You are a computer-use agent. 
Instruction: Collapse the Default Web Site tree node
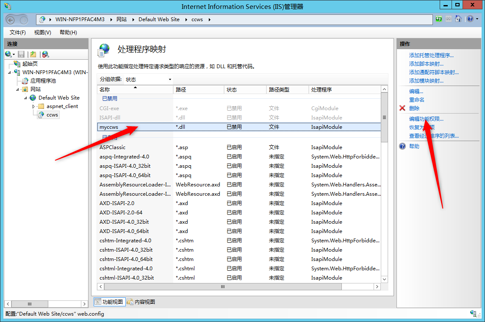(x=26, y=98)
